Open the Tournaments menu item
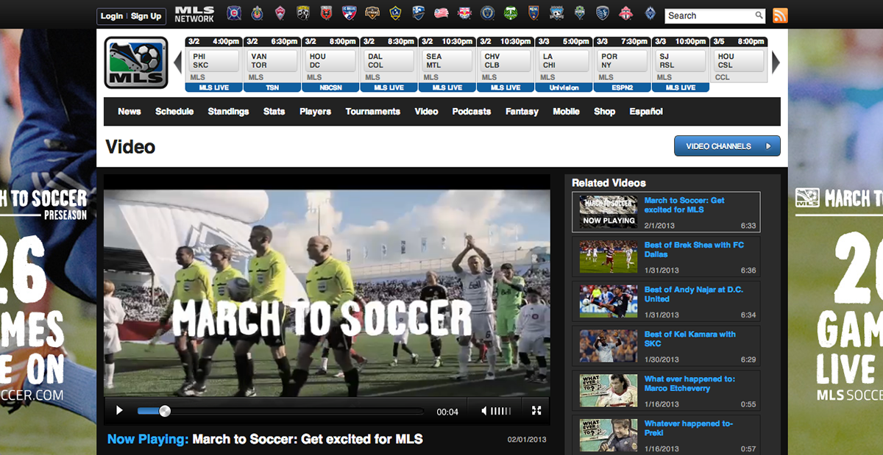883x455 pixels. point(373,112)
